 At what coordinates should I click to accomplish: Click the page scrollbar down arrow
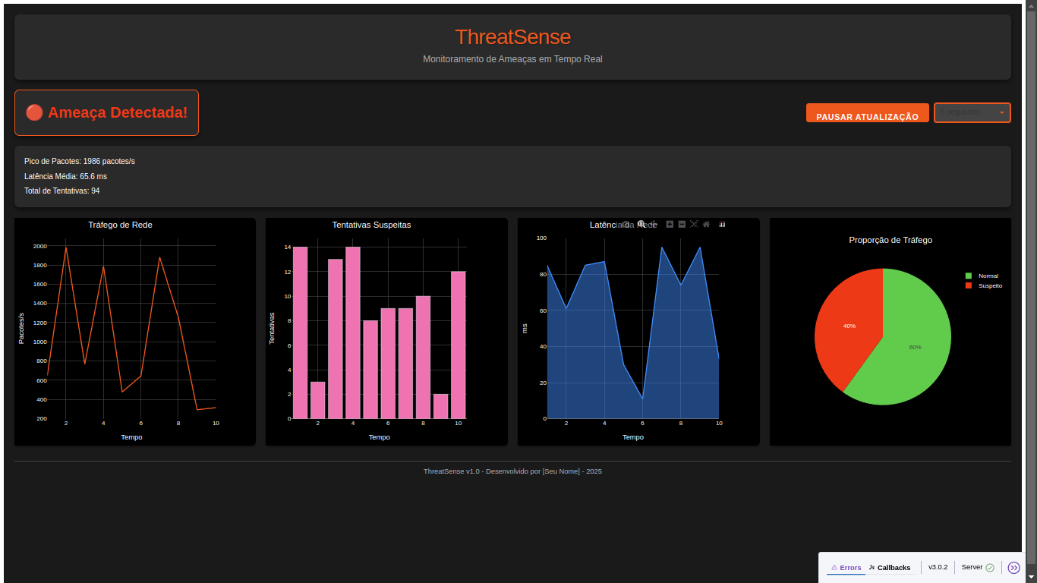[x=1030, y=577]
